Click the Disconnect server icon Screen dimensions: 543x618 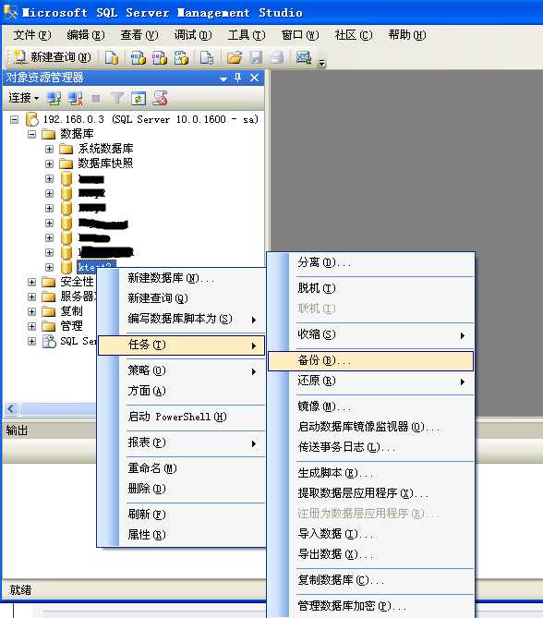coord(76,98)
